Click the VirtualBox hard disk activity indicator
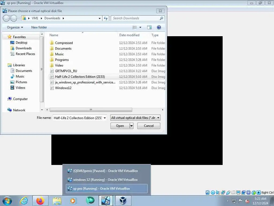This screenshot has width=274, height=206. (207, 193)
